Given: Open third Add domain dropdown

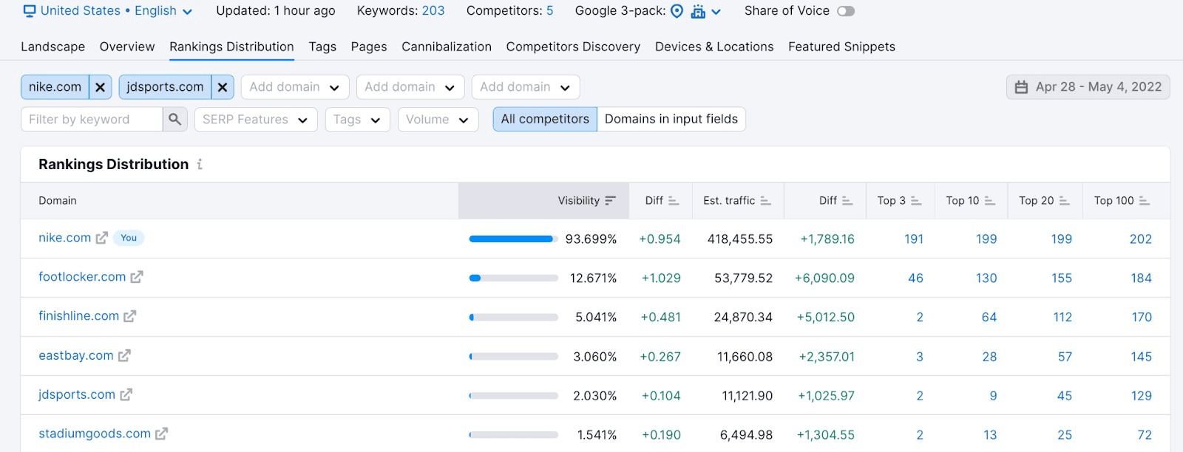Looking at the screenshot, I should point(525,87).
